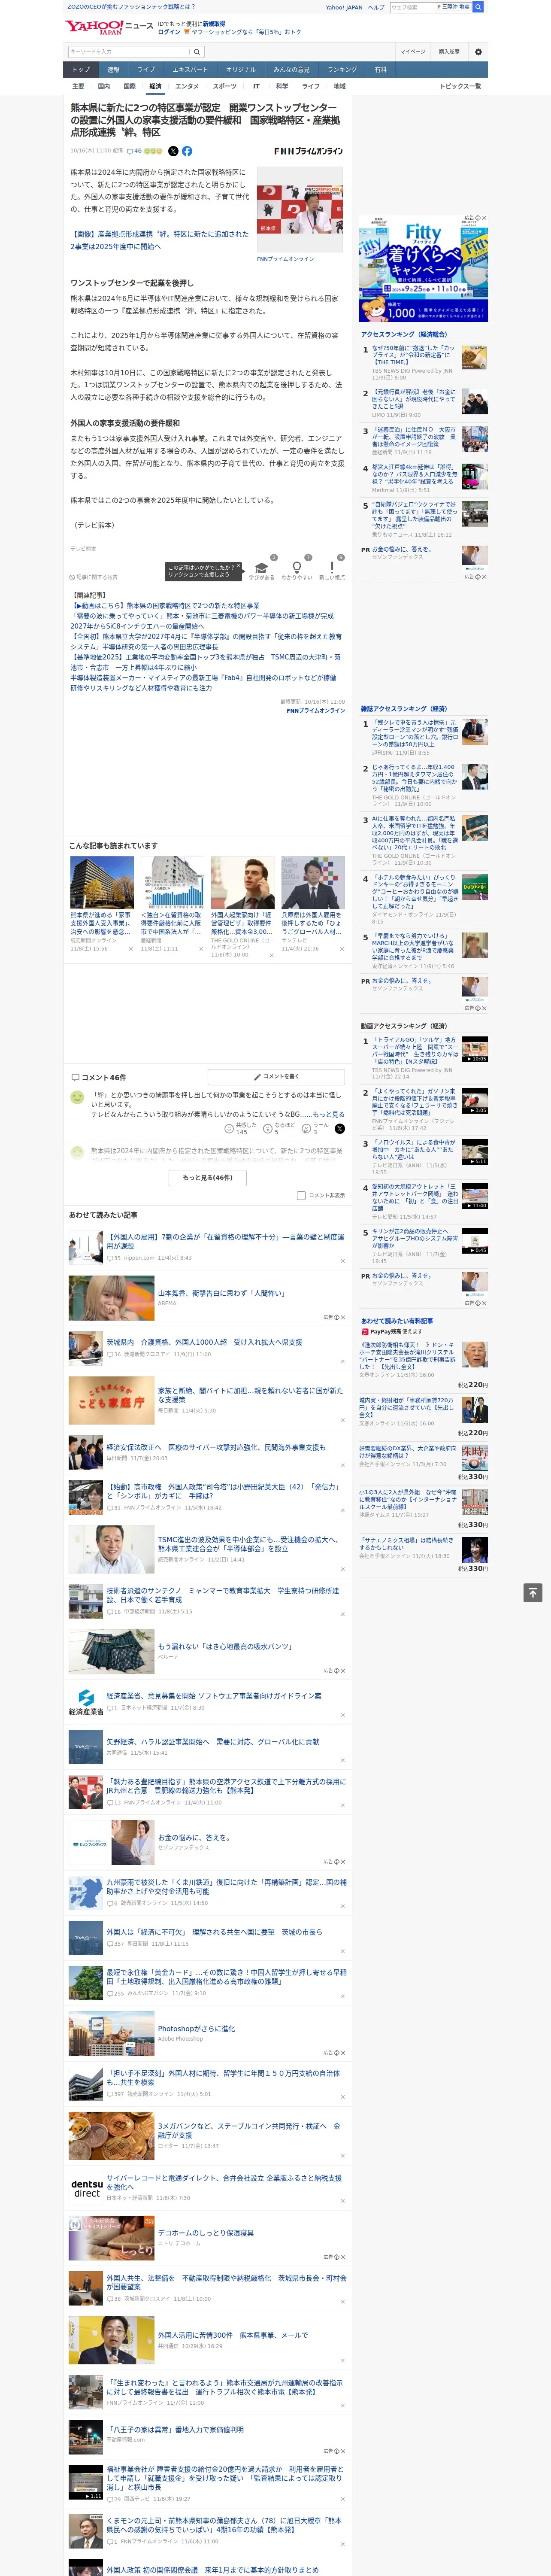This screenshot has height=2576, width=551.
Task: Click the 経済産業省 logo thumbnail
Action: click(86, 1702)
